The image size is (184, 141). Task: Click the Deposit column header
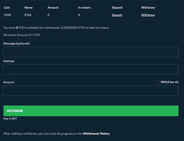point(117,7)
